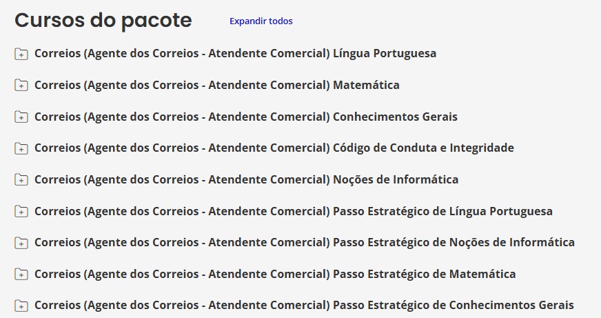Select the Noções de Informática course title

click(x=247, y=179)
